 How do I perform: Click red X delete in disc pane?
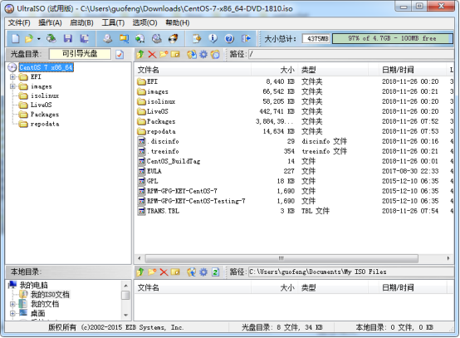pos(152,54)
